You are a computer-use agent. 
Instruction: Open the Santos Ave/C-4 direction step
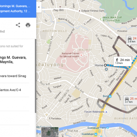coord(15,90)
